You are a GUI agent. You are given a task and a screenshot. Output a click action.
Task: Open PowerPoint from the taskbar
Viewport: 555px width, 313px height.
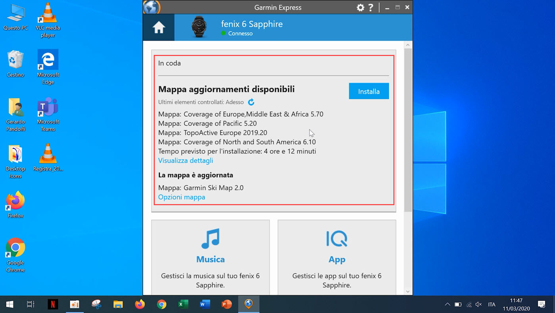click(x=227, y=304)
